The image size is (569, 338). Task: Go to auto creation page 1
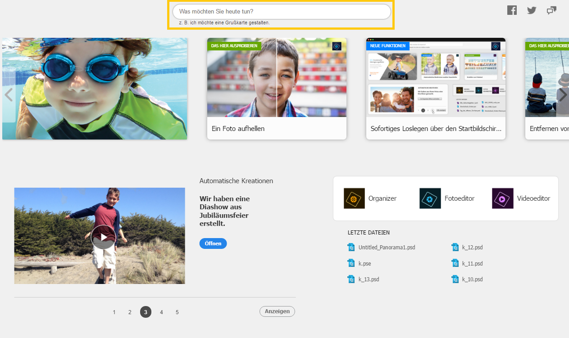click(x=114, y=312)
